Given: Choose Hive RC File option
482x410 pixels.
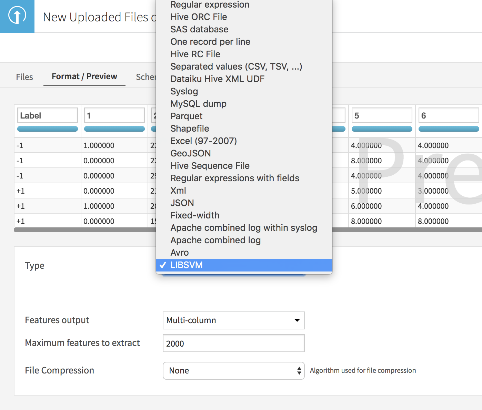Looking at the screenshot, I should [244, 54].
